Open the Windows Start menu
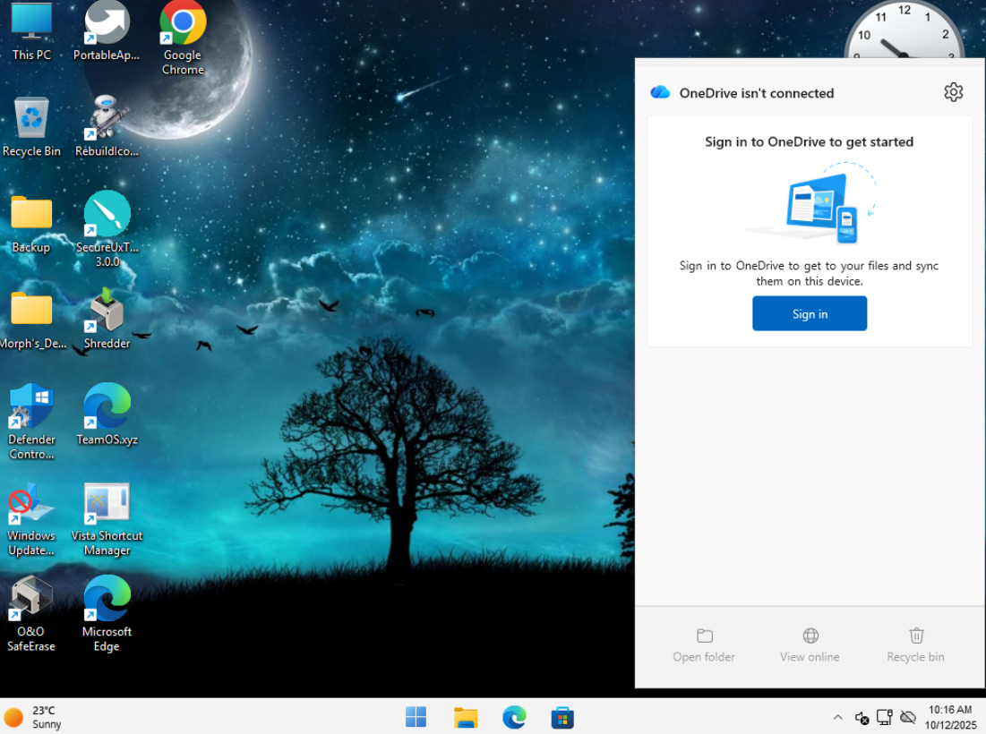The image size is (986, 734). click(x=416, y=717)
